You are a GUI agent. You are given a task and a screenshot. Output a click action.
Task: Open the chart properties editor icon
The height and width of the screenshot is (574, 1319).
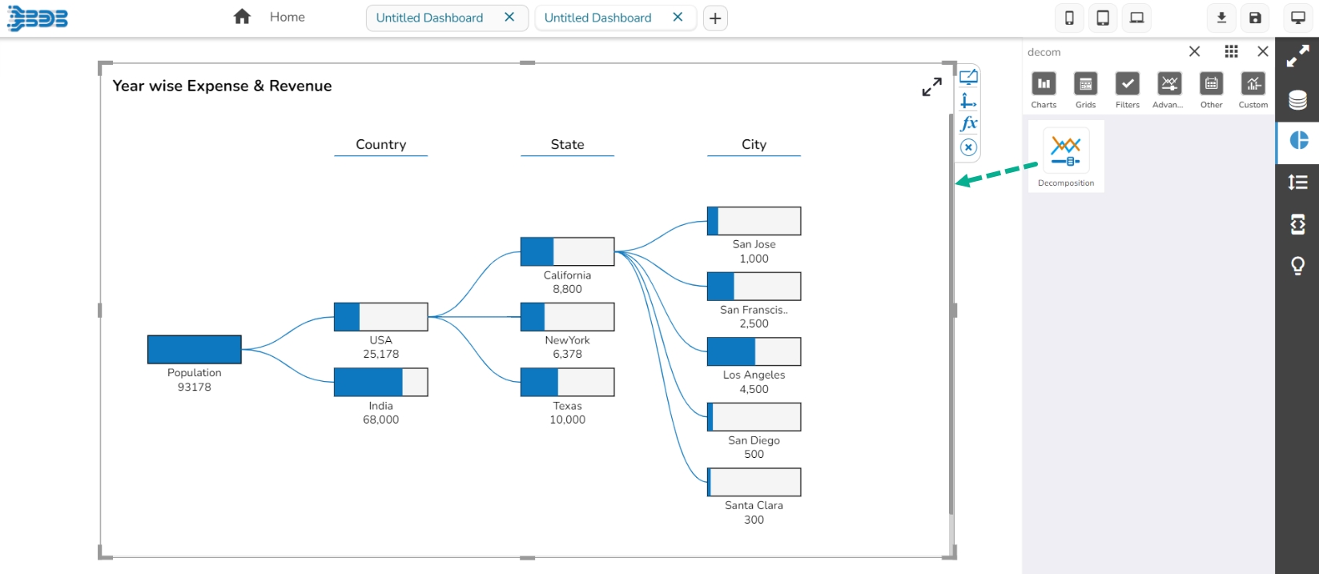click(968, 78)
